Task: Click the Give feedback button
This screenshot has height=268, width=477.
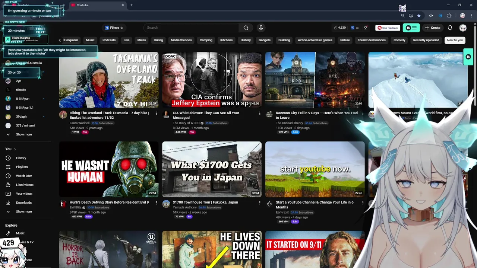Action: pos(388,28)
